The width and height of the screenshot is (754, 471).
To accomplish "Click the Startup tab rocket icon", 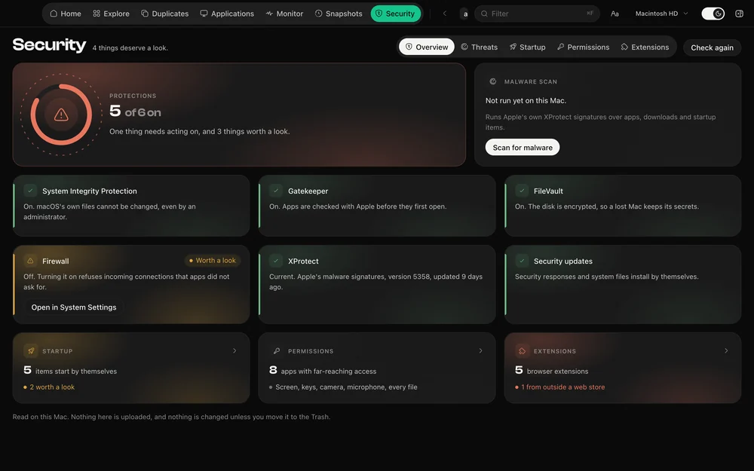I will 513,47.
